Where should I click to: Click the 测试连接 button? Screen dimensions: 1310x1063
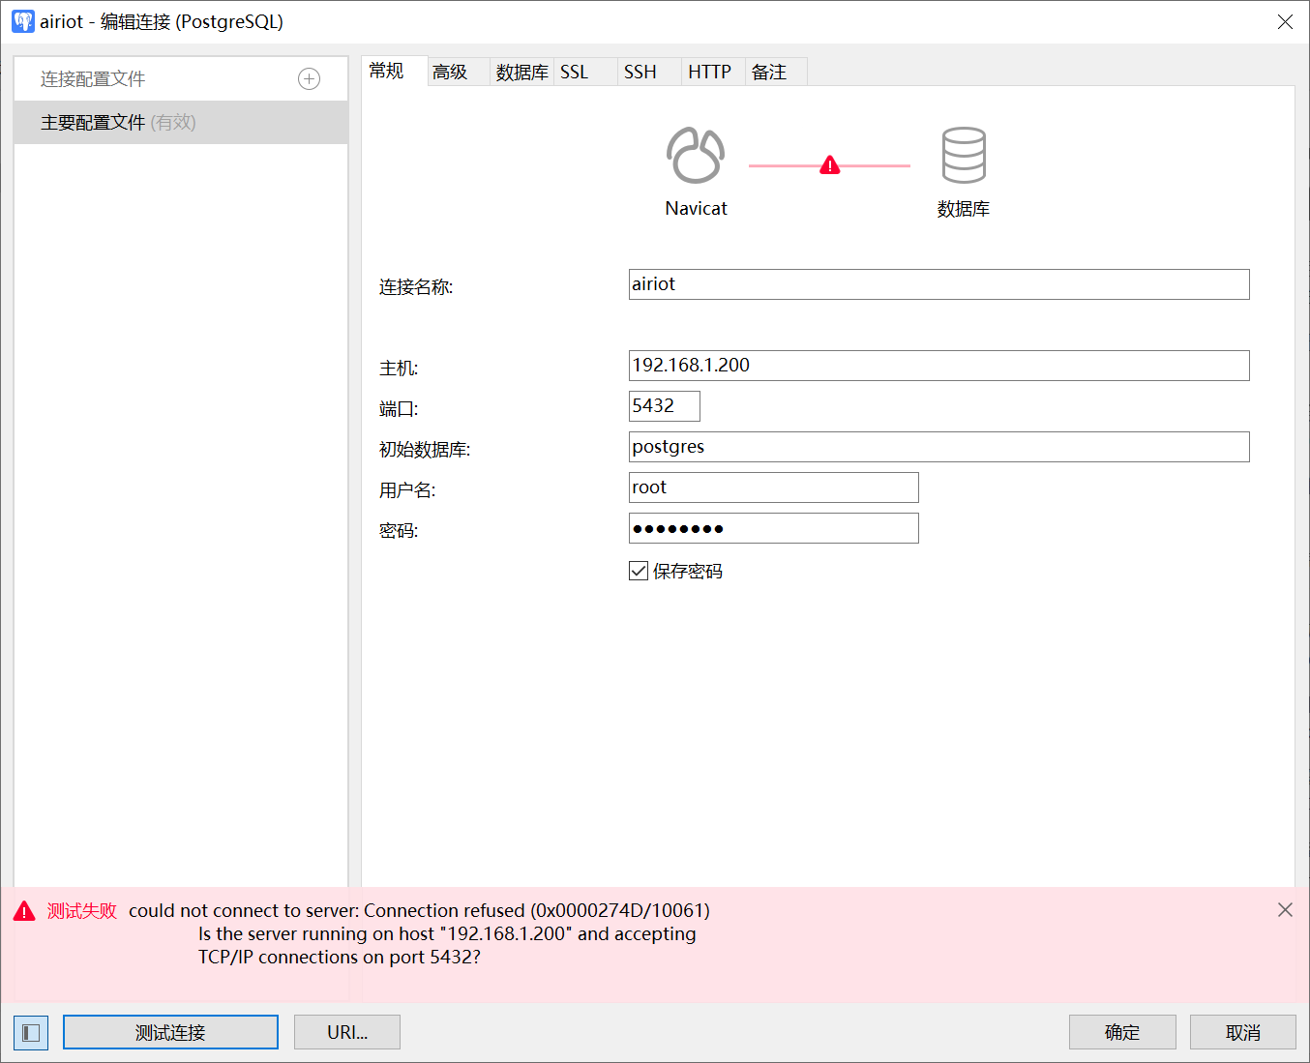tap(170, 1032)
